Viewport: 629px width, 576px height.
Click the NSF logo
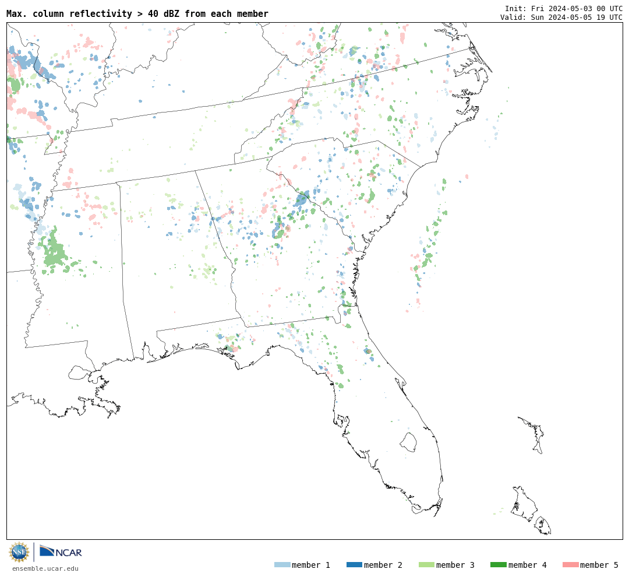point(19,552)
